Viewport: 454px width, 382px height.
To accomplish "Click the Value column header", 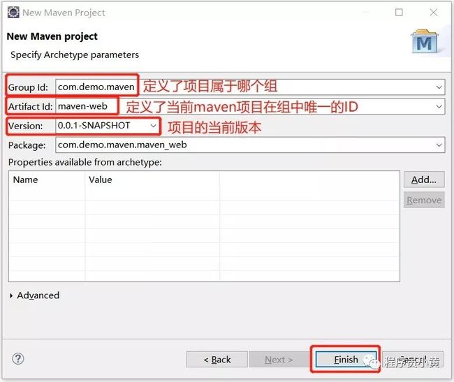I will click(152, 179).
